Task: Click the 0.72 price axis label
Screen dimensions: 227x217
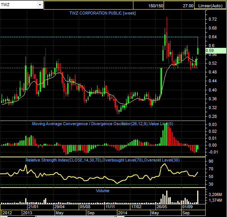Action: [212, 19]
